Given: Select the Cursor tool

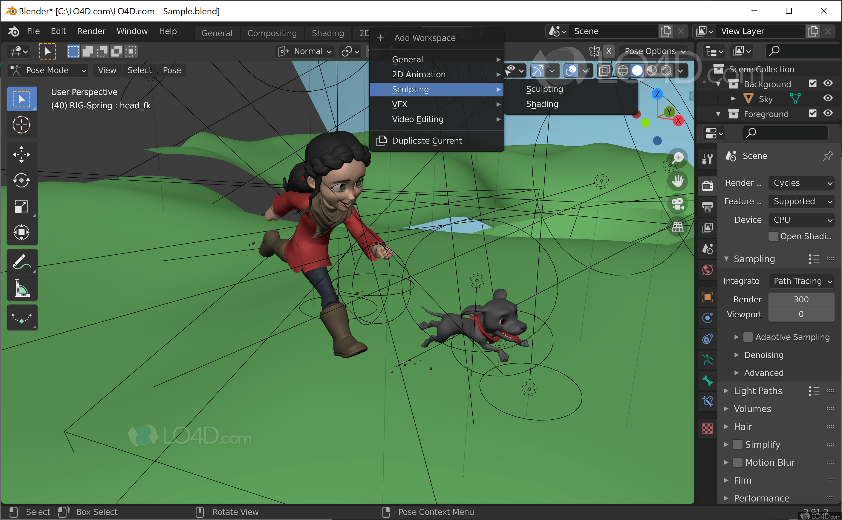Looking at the screenshot, I should 21,125.
